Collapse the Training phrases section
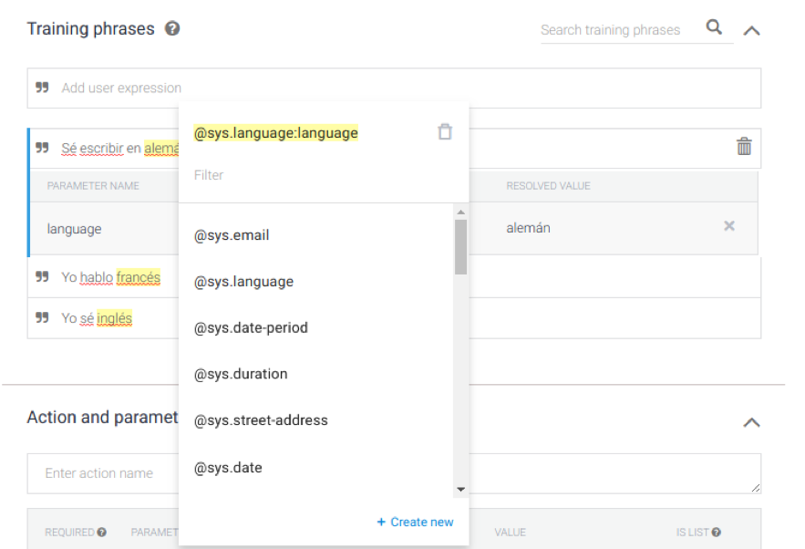 [751, 30]
